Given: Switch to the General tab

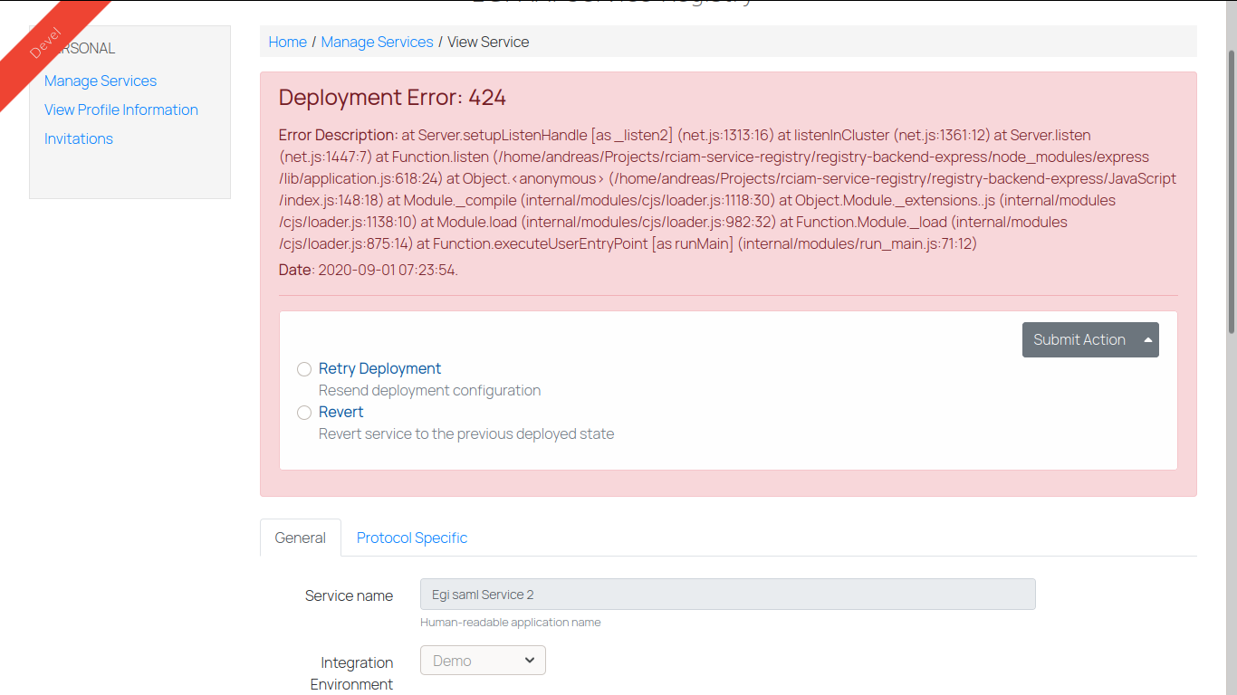Looking at the screenshot, I should coord(301,538).
